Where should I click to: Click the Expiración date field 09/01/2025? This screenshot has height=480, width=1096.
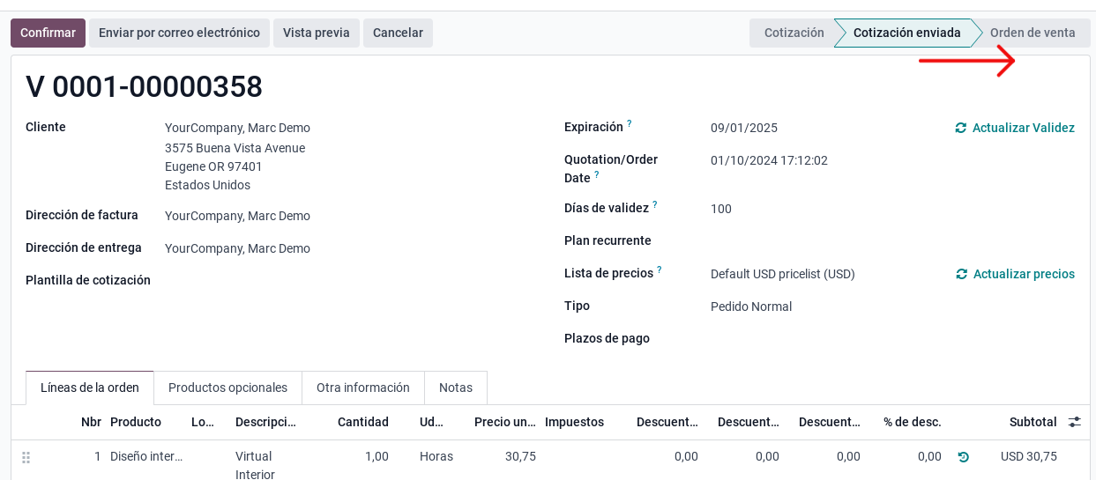pos(744,128)
